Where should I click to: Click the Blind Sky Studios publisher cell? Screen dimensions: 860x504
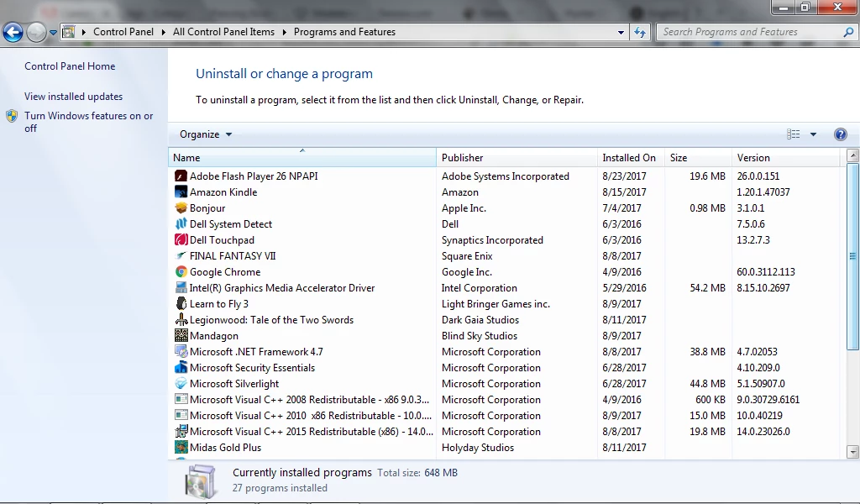(480, 336)
